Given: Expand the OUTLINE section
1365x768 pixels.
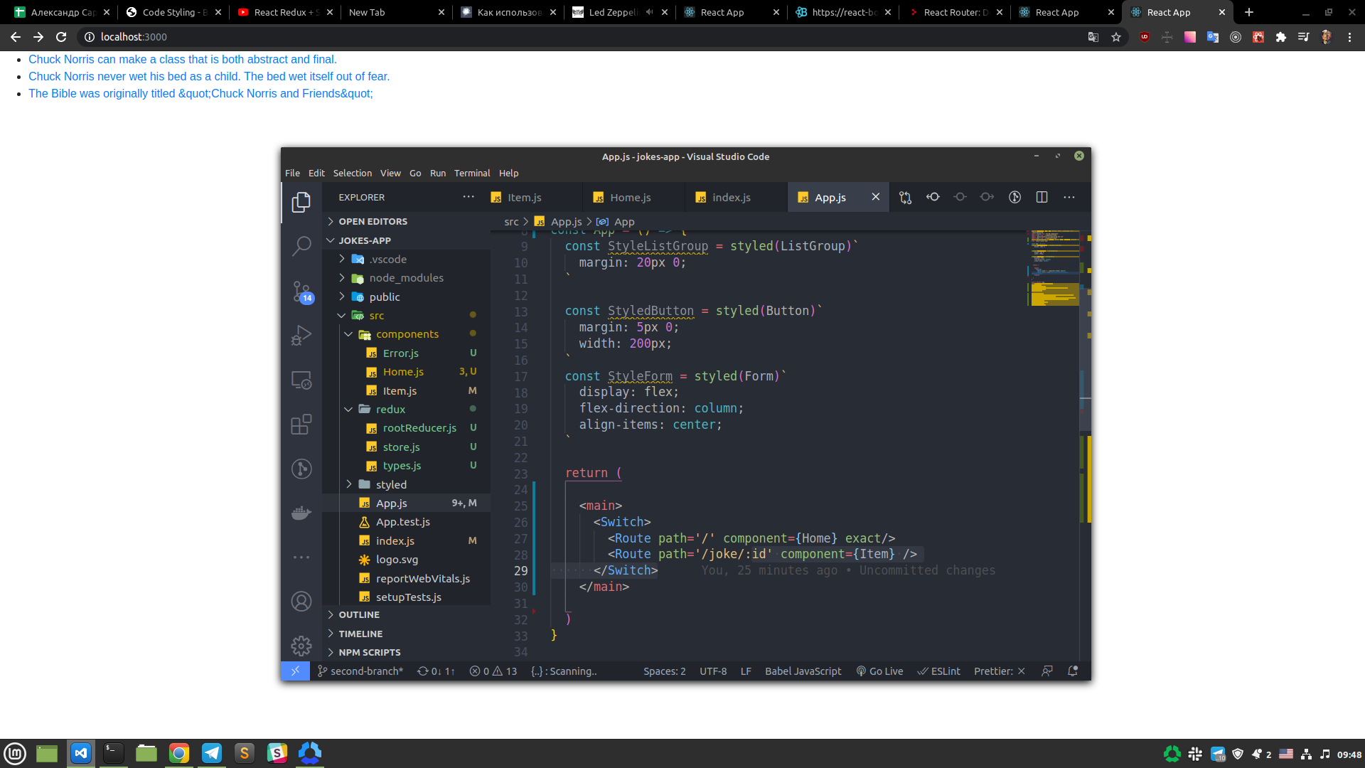Looking at the screenshot, I should (x=359, y=614).
